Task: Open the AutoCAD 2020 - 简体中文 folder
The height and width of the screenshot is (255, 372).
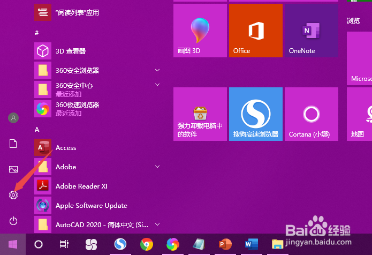Action: click(x=97, y=224)
